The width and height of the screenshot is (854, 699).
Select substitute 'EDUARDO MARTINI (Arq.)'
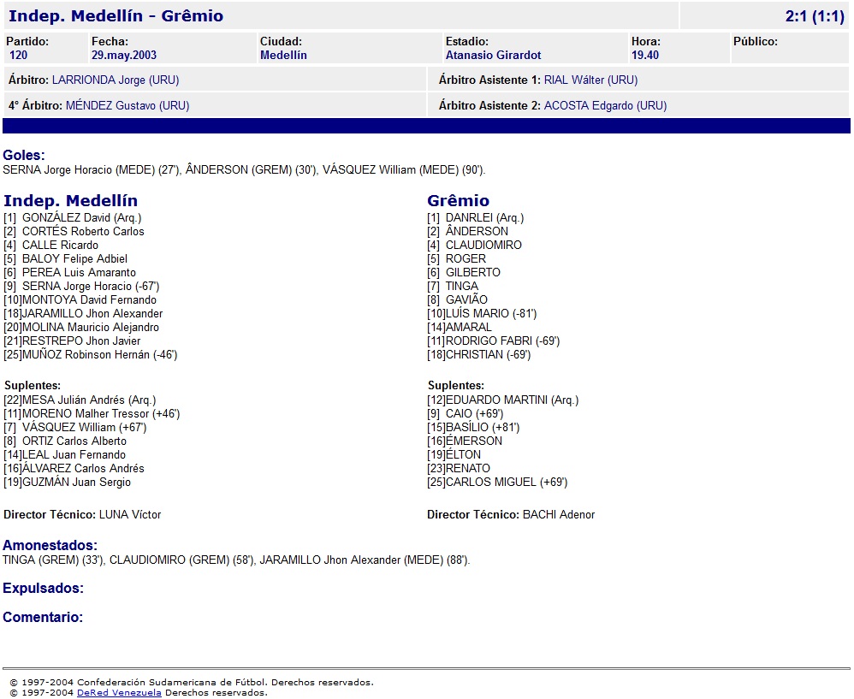512,400
